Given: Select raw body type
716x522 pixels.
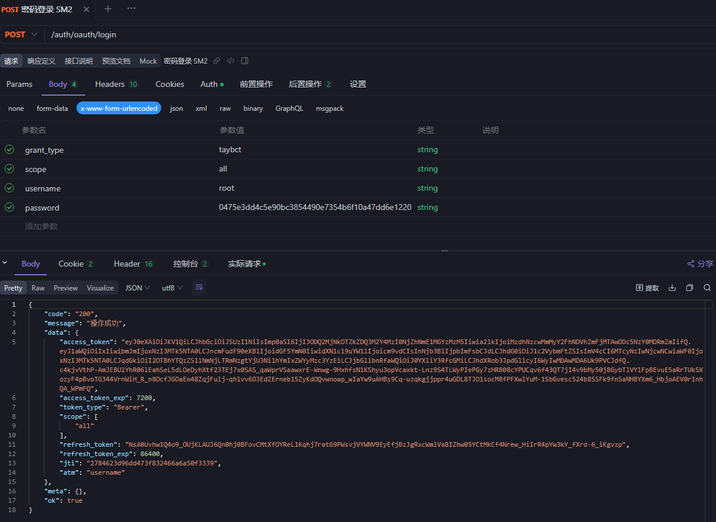Looking at the screenshot, I should coord(225,108).
